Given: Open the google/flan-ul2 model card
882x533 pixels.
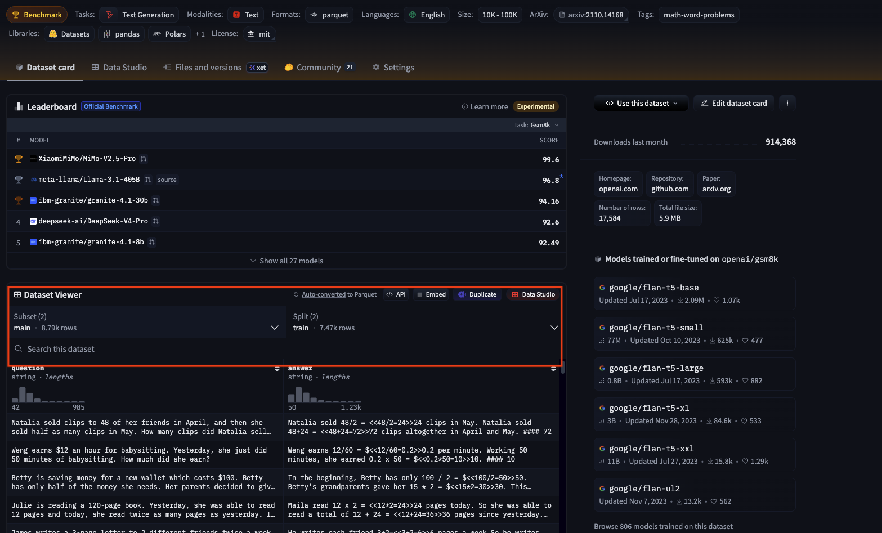Looking at the screenshot, I should tap(695, 495).
